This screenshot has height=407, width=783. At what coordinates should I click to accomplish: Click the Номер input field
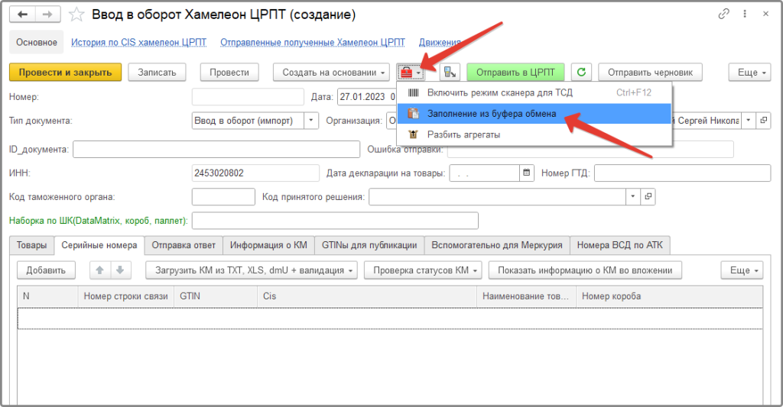(248, 97)
